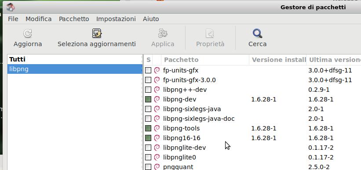Mark libpng-sixlegs-java-doc status checkbox
361x170 pixels.
pyautogui.click(x=148, y=119)
